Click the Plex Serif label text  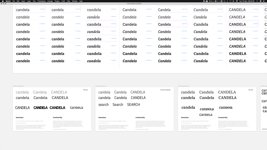click(x=251, y=90)
